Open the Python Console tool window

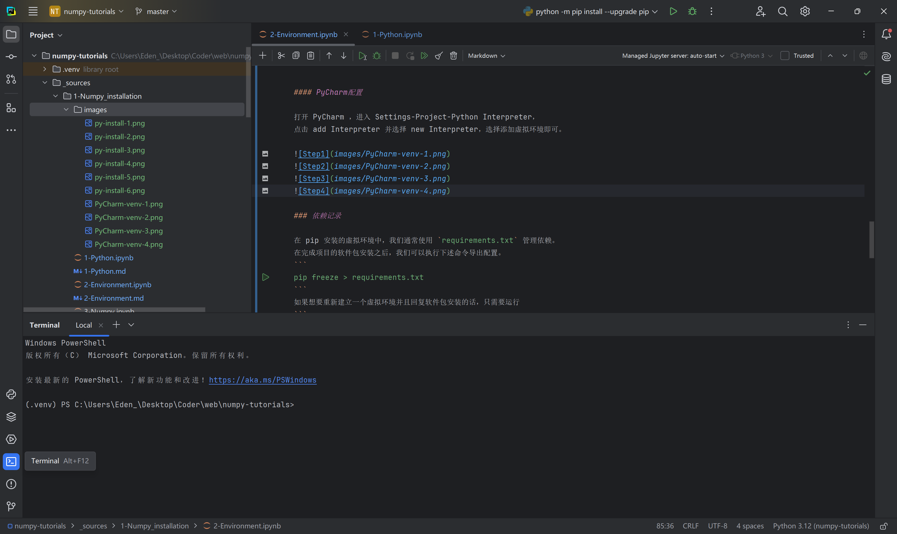11,394
